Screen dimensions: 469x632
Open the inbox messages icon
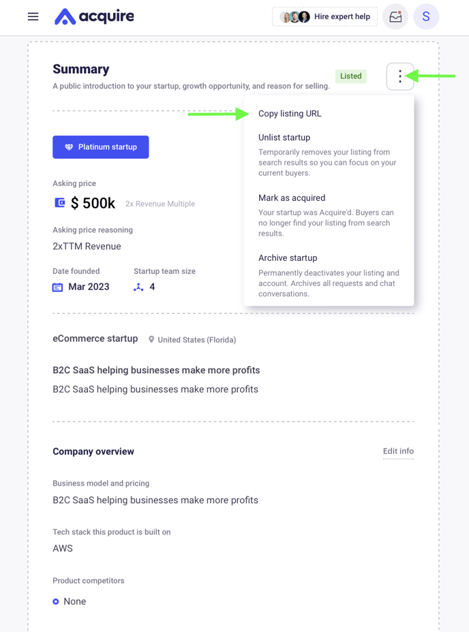[x=395, y=16]
